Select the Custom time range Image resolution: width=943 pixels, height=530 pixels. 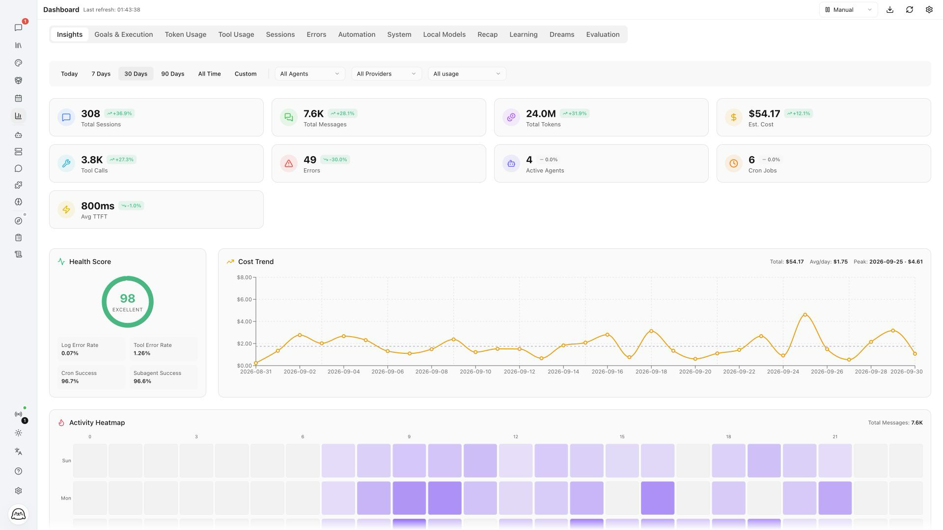[246, 74]
